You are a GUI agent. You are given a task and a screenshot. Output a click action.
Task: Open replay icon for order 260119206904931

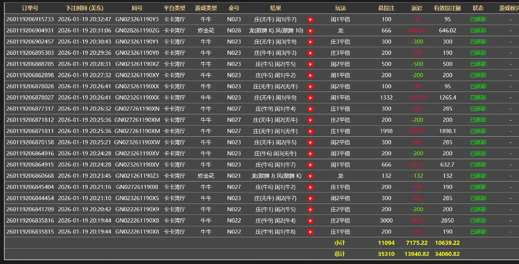(x=310, y=30)
